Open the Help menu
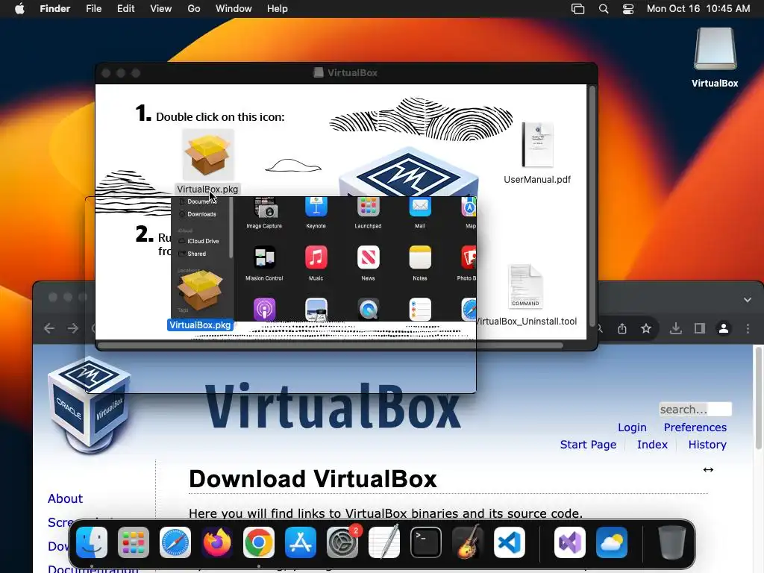 (278, 9)
